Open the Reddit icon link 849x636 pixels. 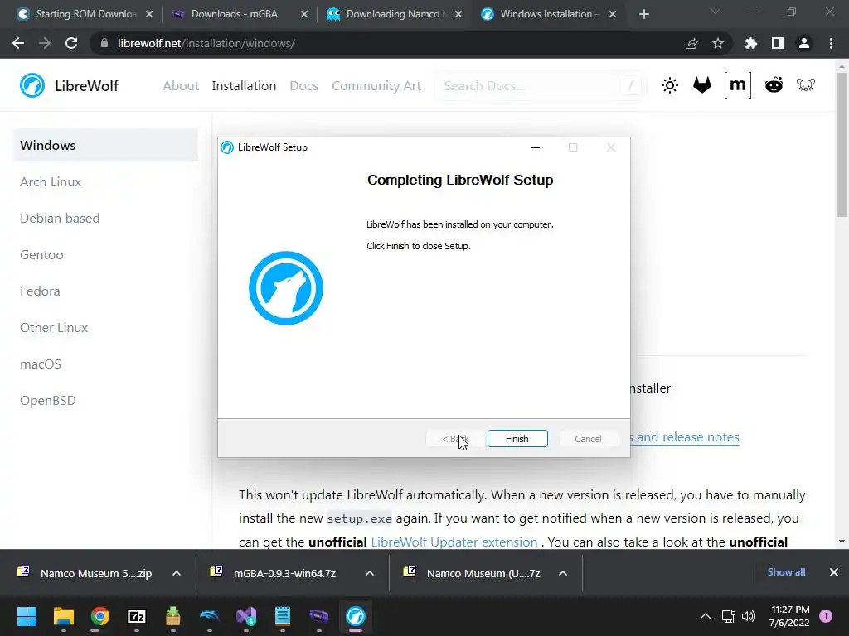tap(774, 85)
